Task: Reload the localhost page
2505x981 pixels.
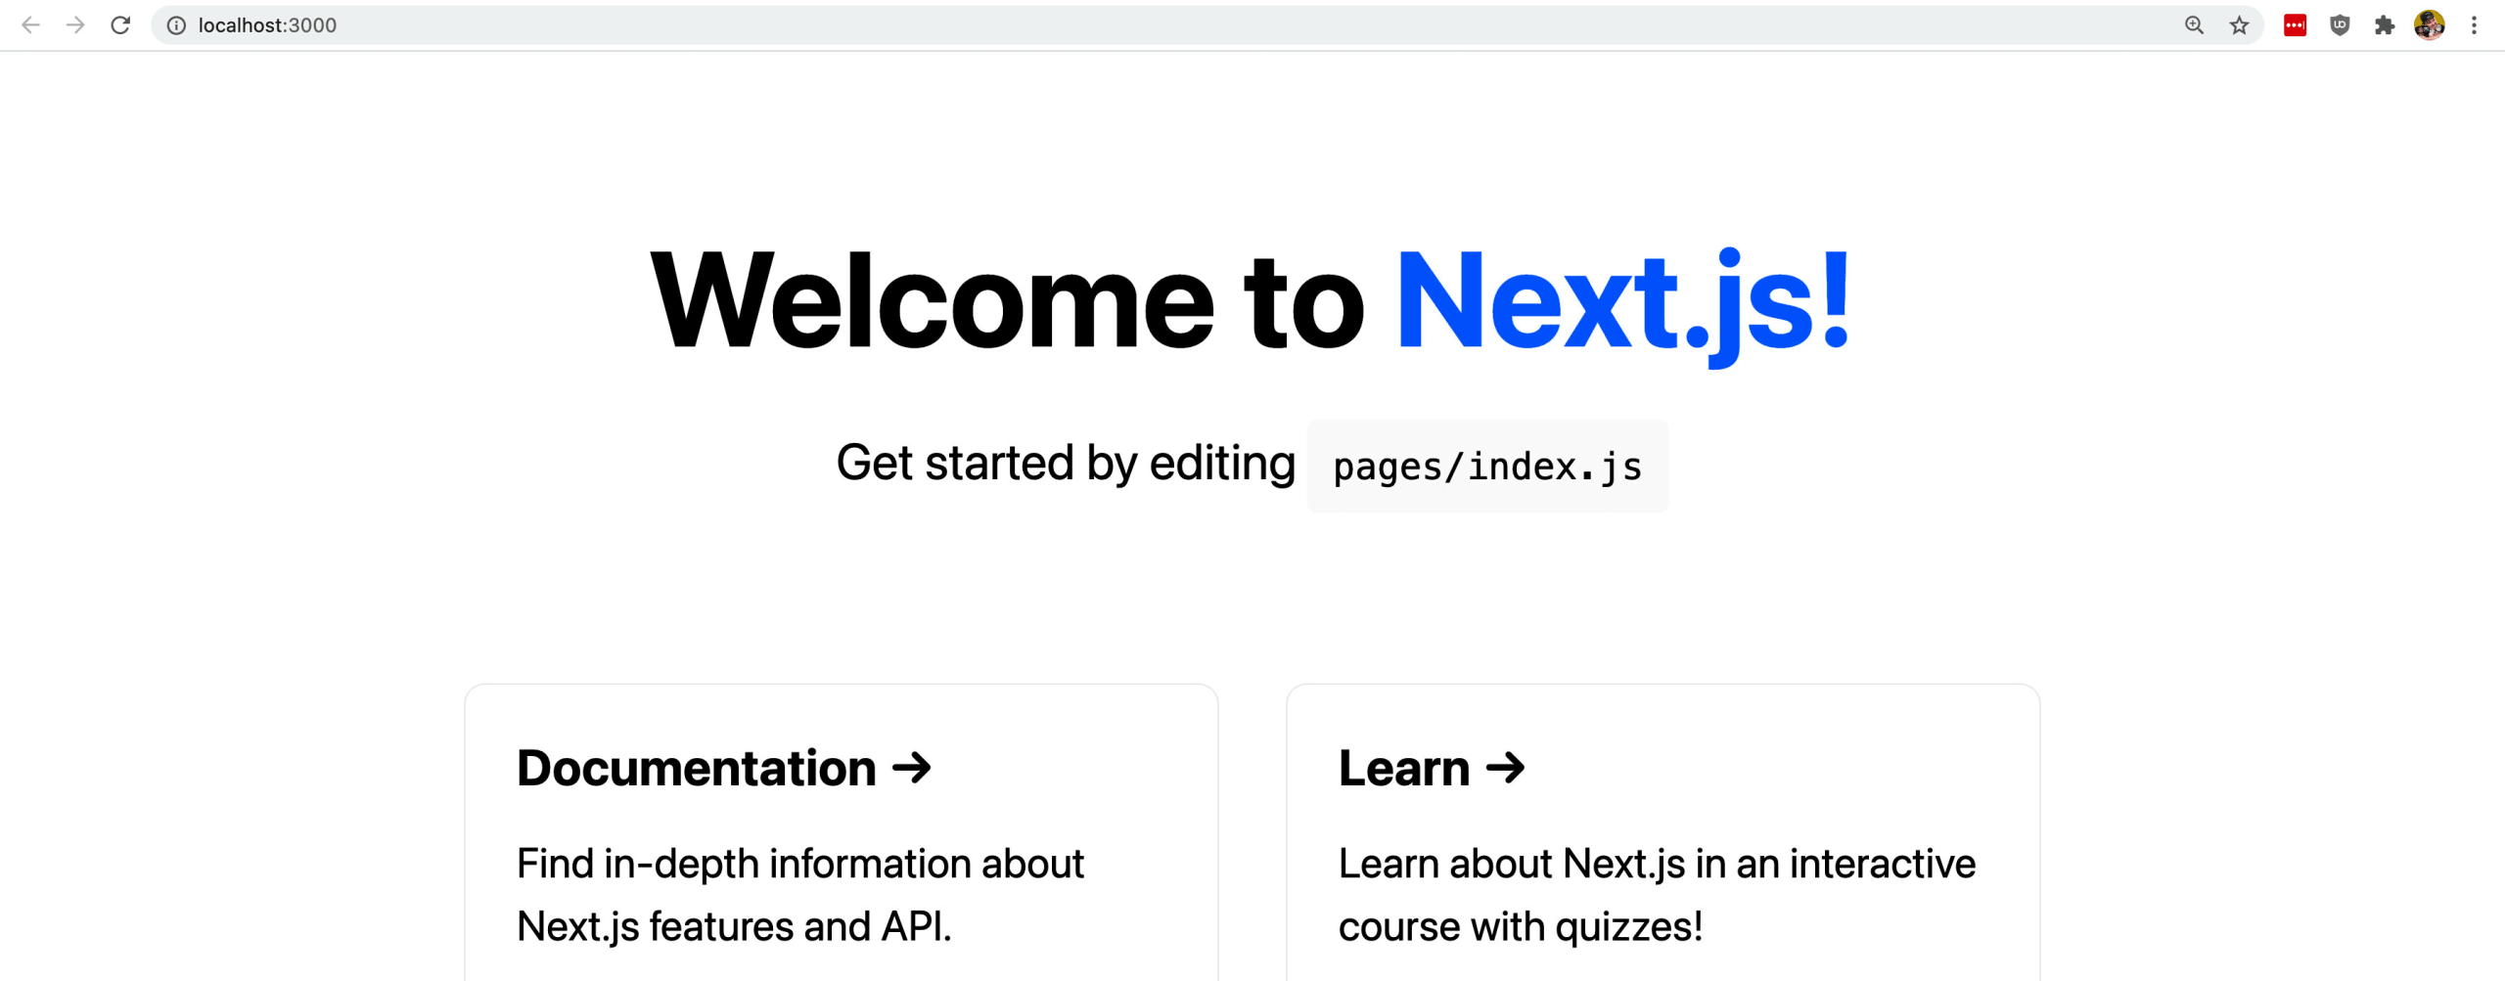Action: (120, 25)
